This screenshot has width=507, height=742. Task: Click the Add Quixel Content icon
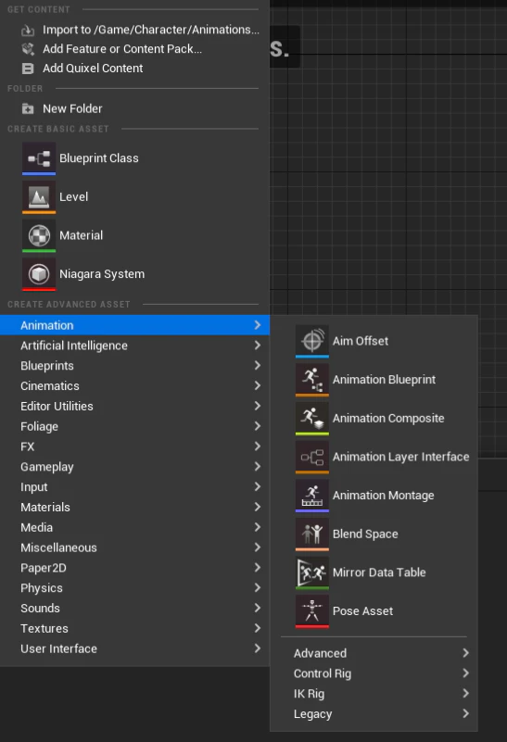[28, 69]
